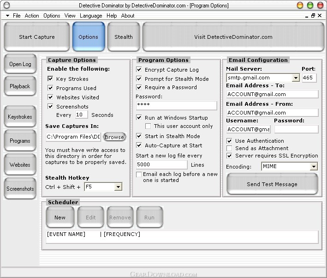This screenshot has height=278, width=327.
Task: Show the Screenshots log view
Action: point(20,188)
